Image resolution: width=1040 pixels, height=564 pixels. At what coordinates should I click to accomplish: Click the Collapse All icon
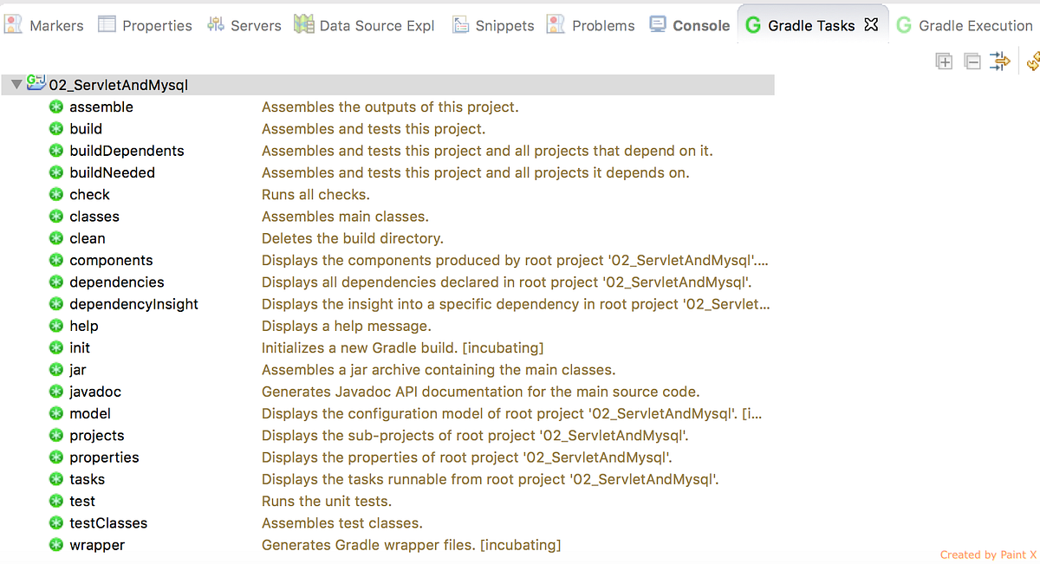(972, 61)
